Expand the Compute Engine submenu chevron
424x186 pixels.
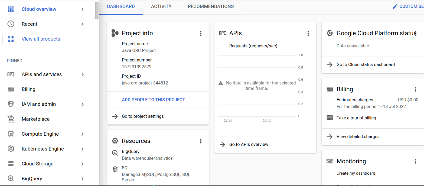(x=83, y=134)
